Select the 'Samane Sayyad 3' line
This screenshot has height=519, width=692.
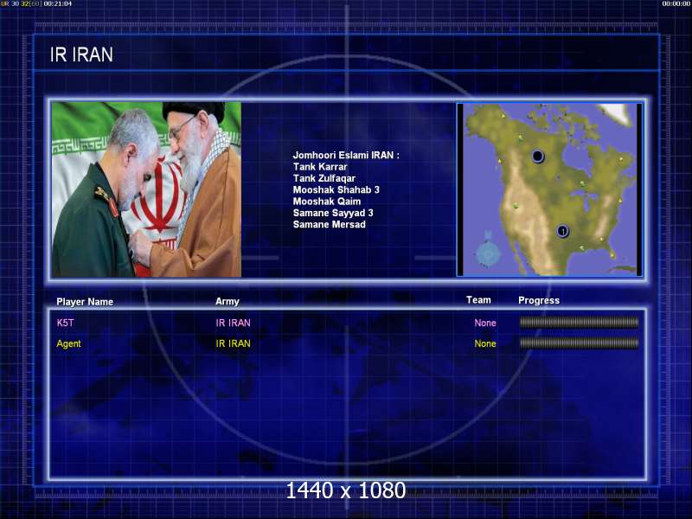coord(333,213)
